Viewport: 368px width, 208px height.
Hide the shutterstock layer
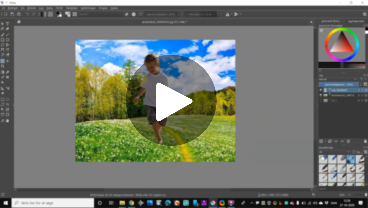click(321, 95)
